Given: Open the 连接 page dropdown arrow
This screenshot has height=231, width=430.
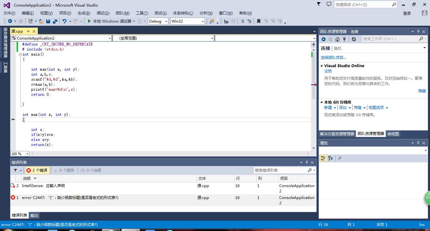Looking at the screenshot, I should tap(425, 48).
